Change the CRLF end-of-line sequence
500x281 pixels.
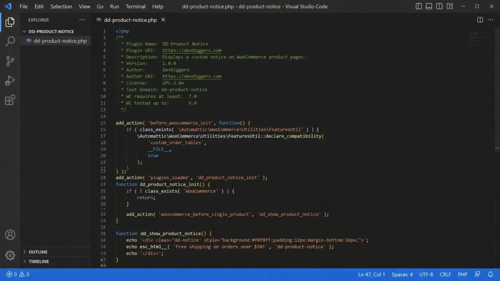[445, 275]
